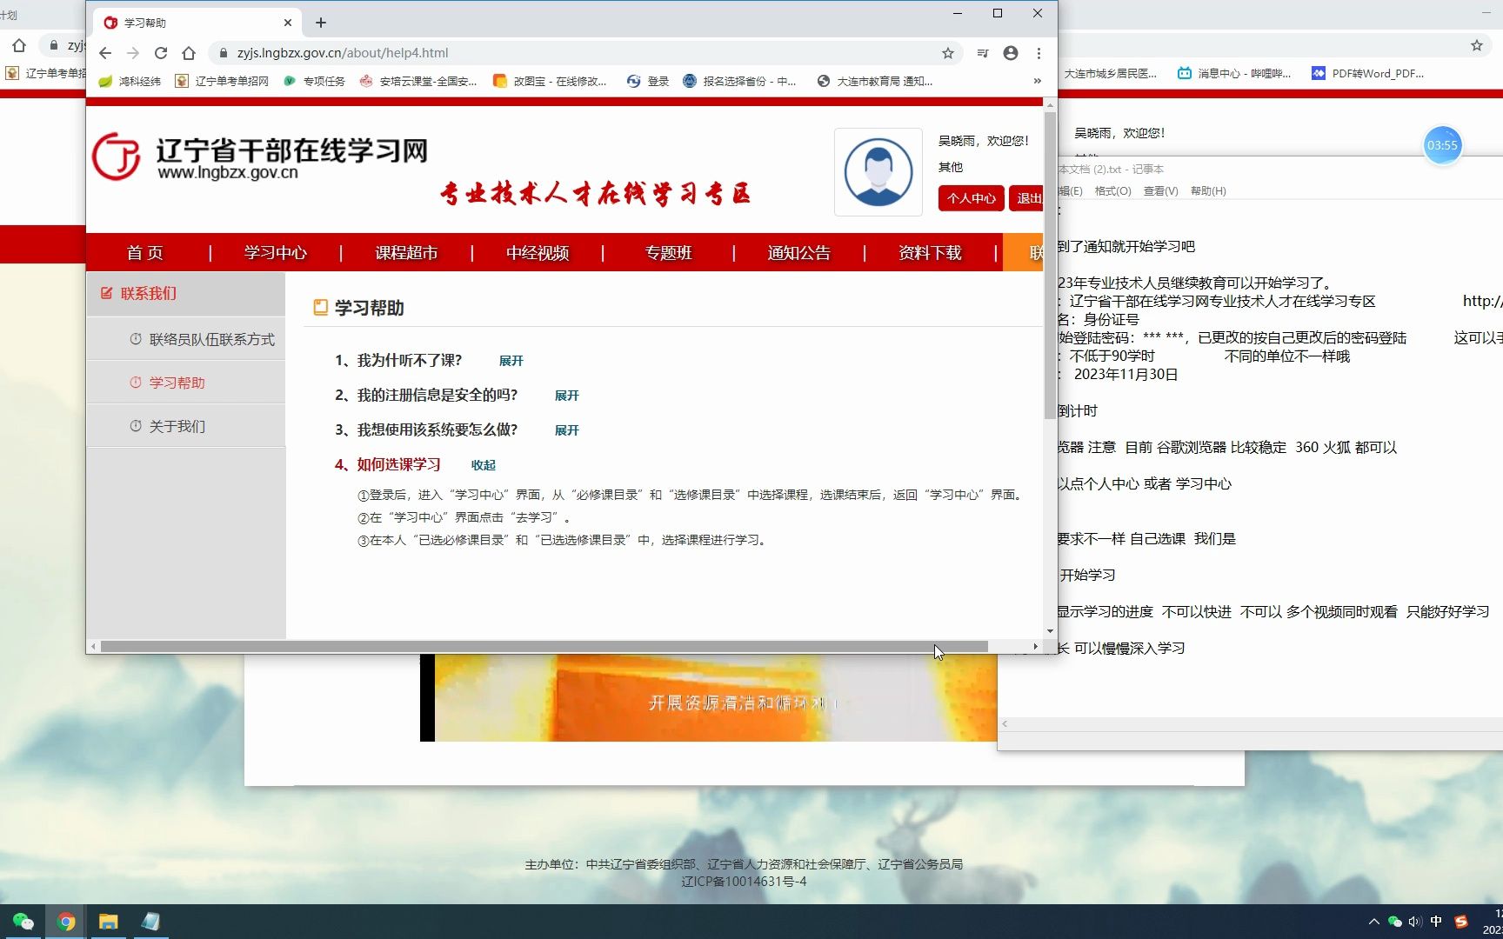Expand the hidden bookmarks chevron

pos(1037,81)
